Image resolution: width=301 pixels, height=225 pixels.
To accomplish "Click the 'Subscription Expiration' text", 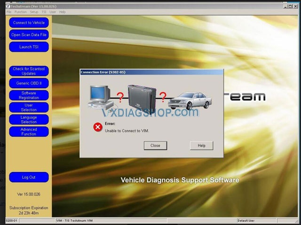I will pos(29,208).
